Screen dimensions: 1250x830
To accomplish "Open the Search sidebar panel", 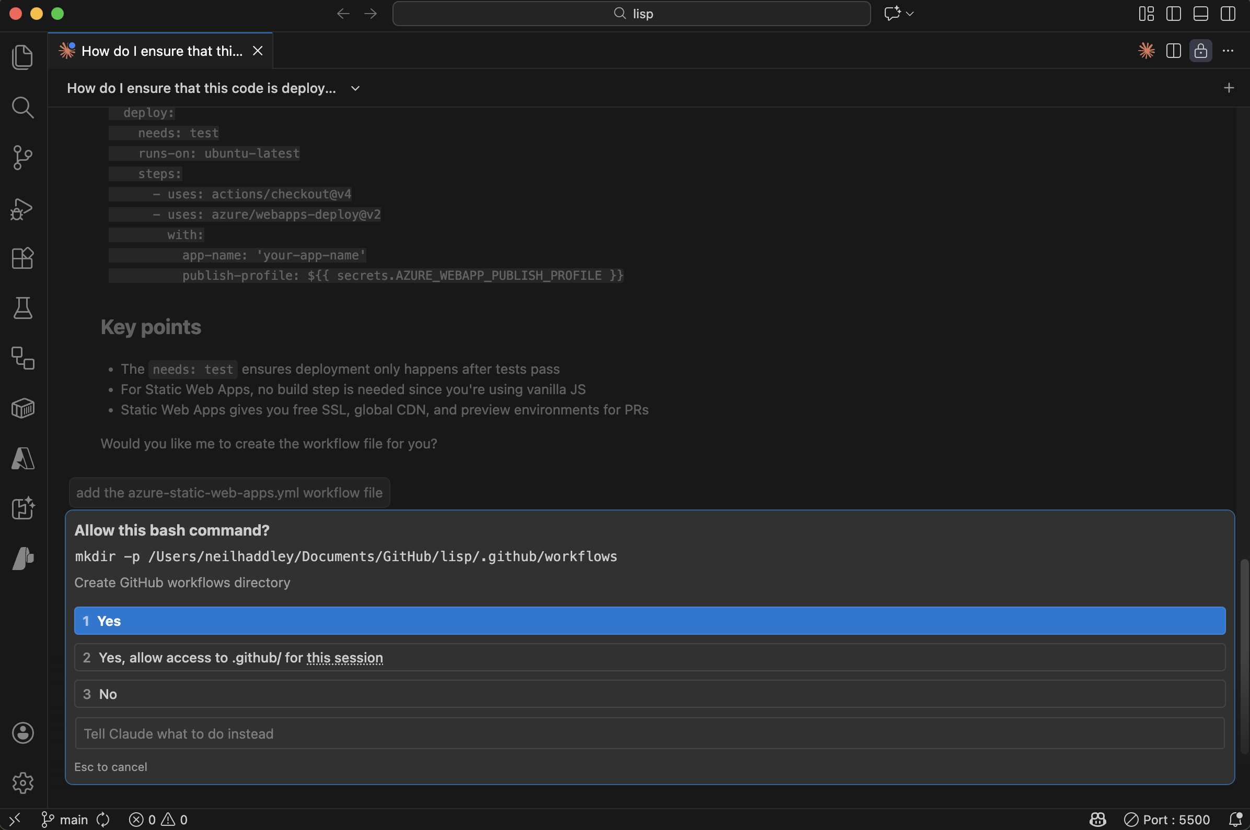I will [22, 108].
